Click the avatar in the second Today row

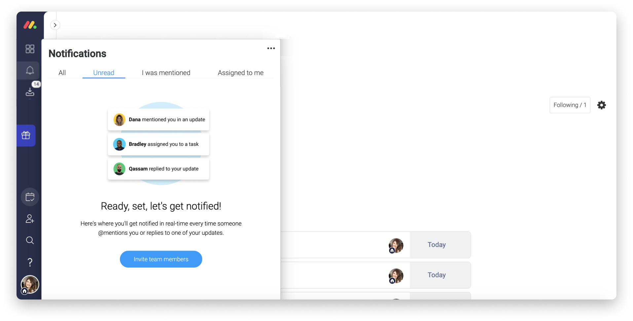tap(396, 276)
